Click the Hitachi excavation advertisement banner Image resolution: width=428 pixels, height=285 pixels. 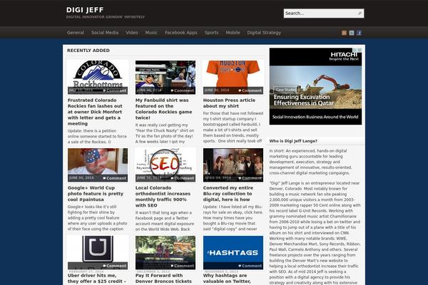point(315,86)
